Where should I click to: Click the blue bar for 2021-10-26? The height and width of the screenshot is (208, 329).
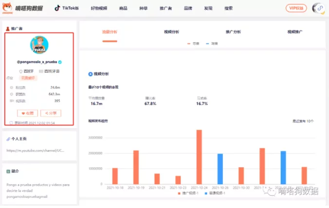click(x=220, y=169)
